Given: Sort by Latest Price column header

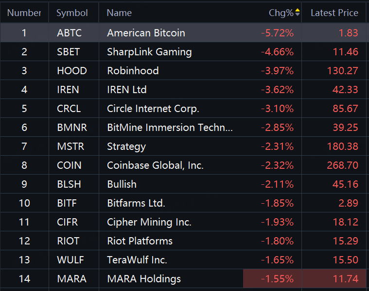Looking at the screenshot, I should coord(334,13).
